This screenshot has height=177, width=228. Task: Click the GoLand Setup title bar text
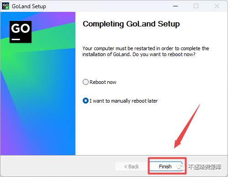coord(29,6)
